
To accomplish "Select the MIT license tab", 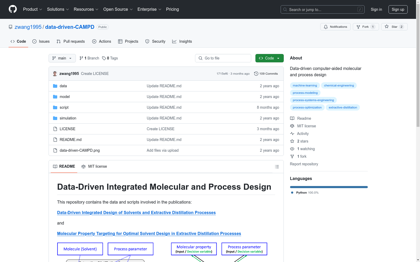I will coord(94,166).
